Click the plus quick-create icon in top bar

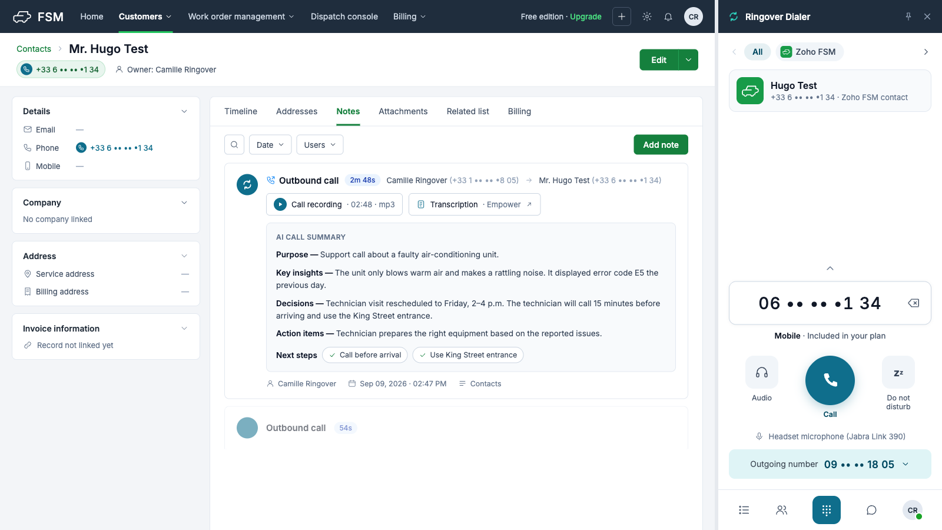tap(622, 16)
